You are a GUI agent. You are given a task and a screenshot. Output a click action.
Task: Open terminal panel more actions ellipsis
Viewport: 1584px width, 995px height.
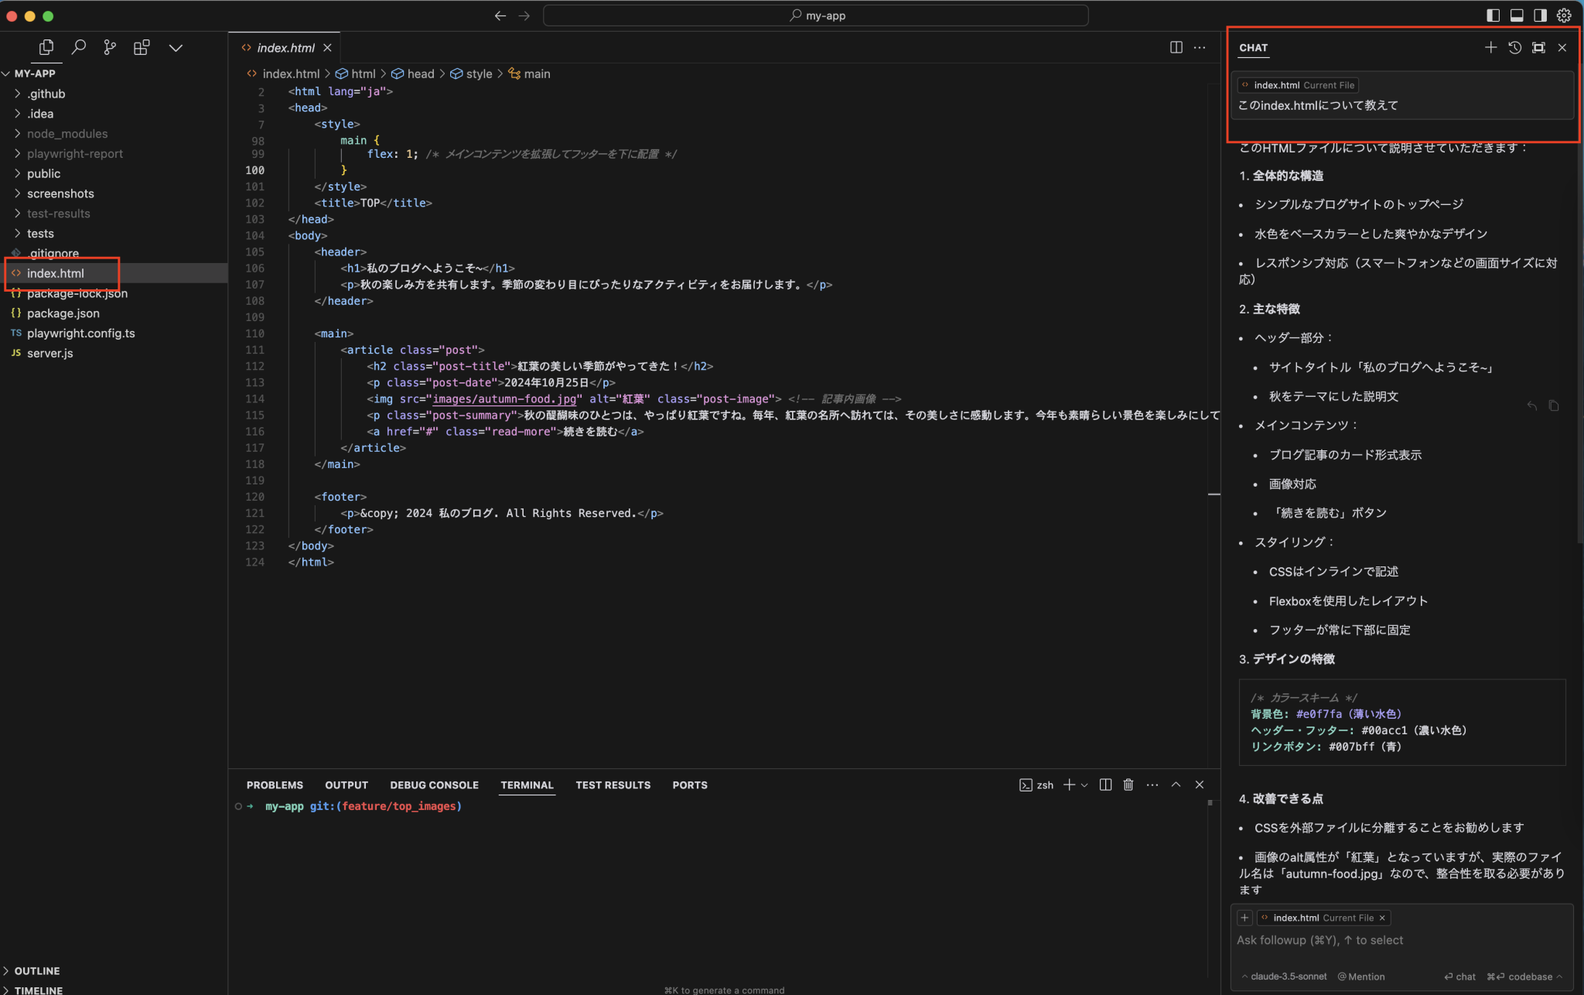1152,785
